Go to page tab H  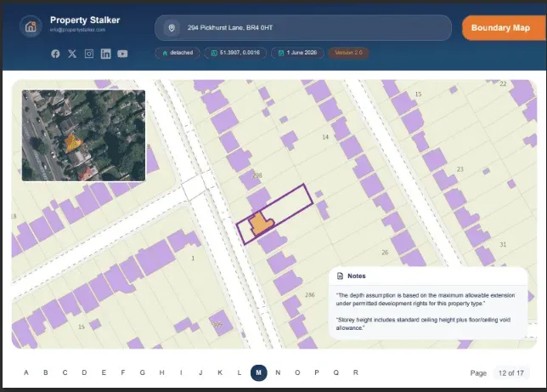(162, 372)
